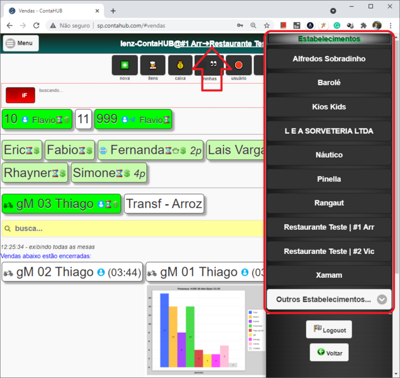Open the caixa money bag icon
This screenshot has width=400, height=378.
180,66
